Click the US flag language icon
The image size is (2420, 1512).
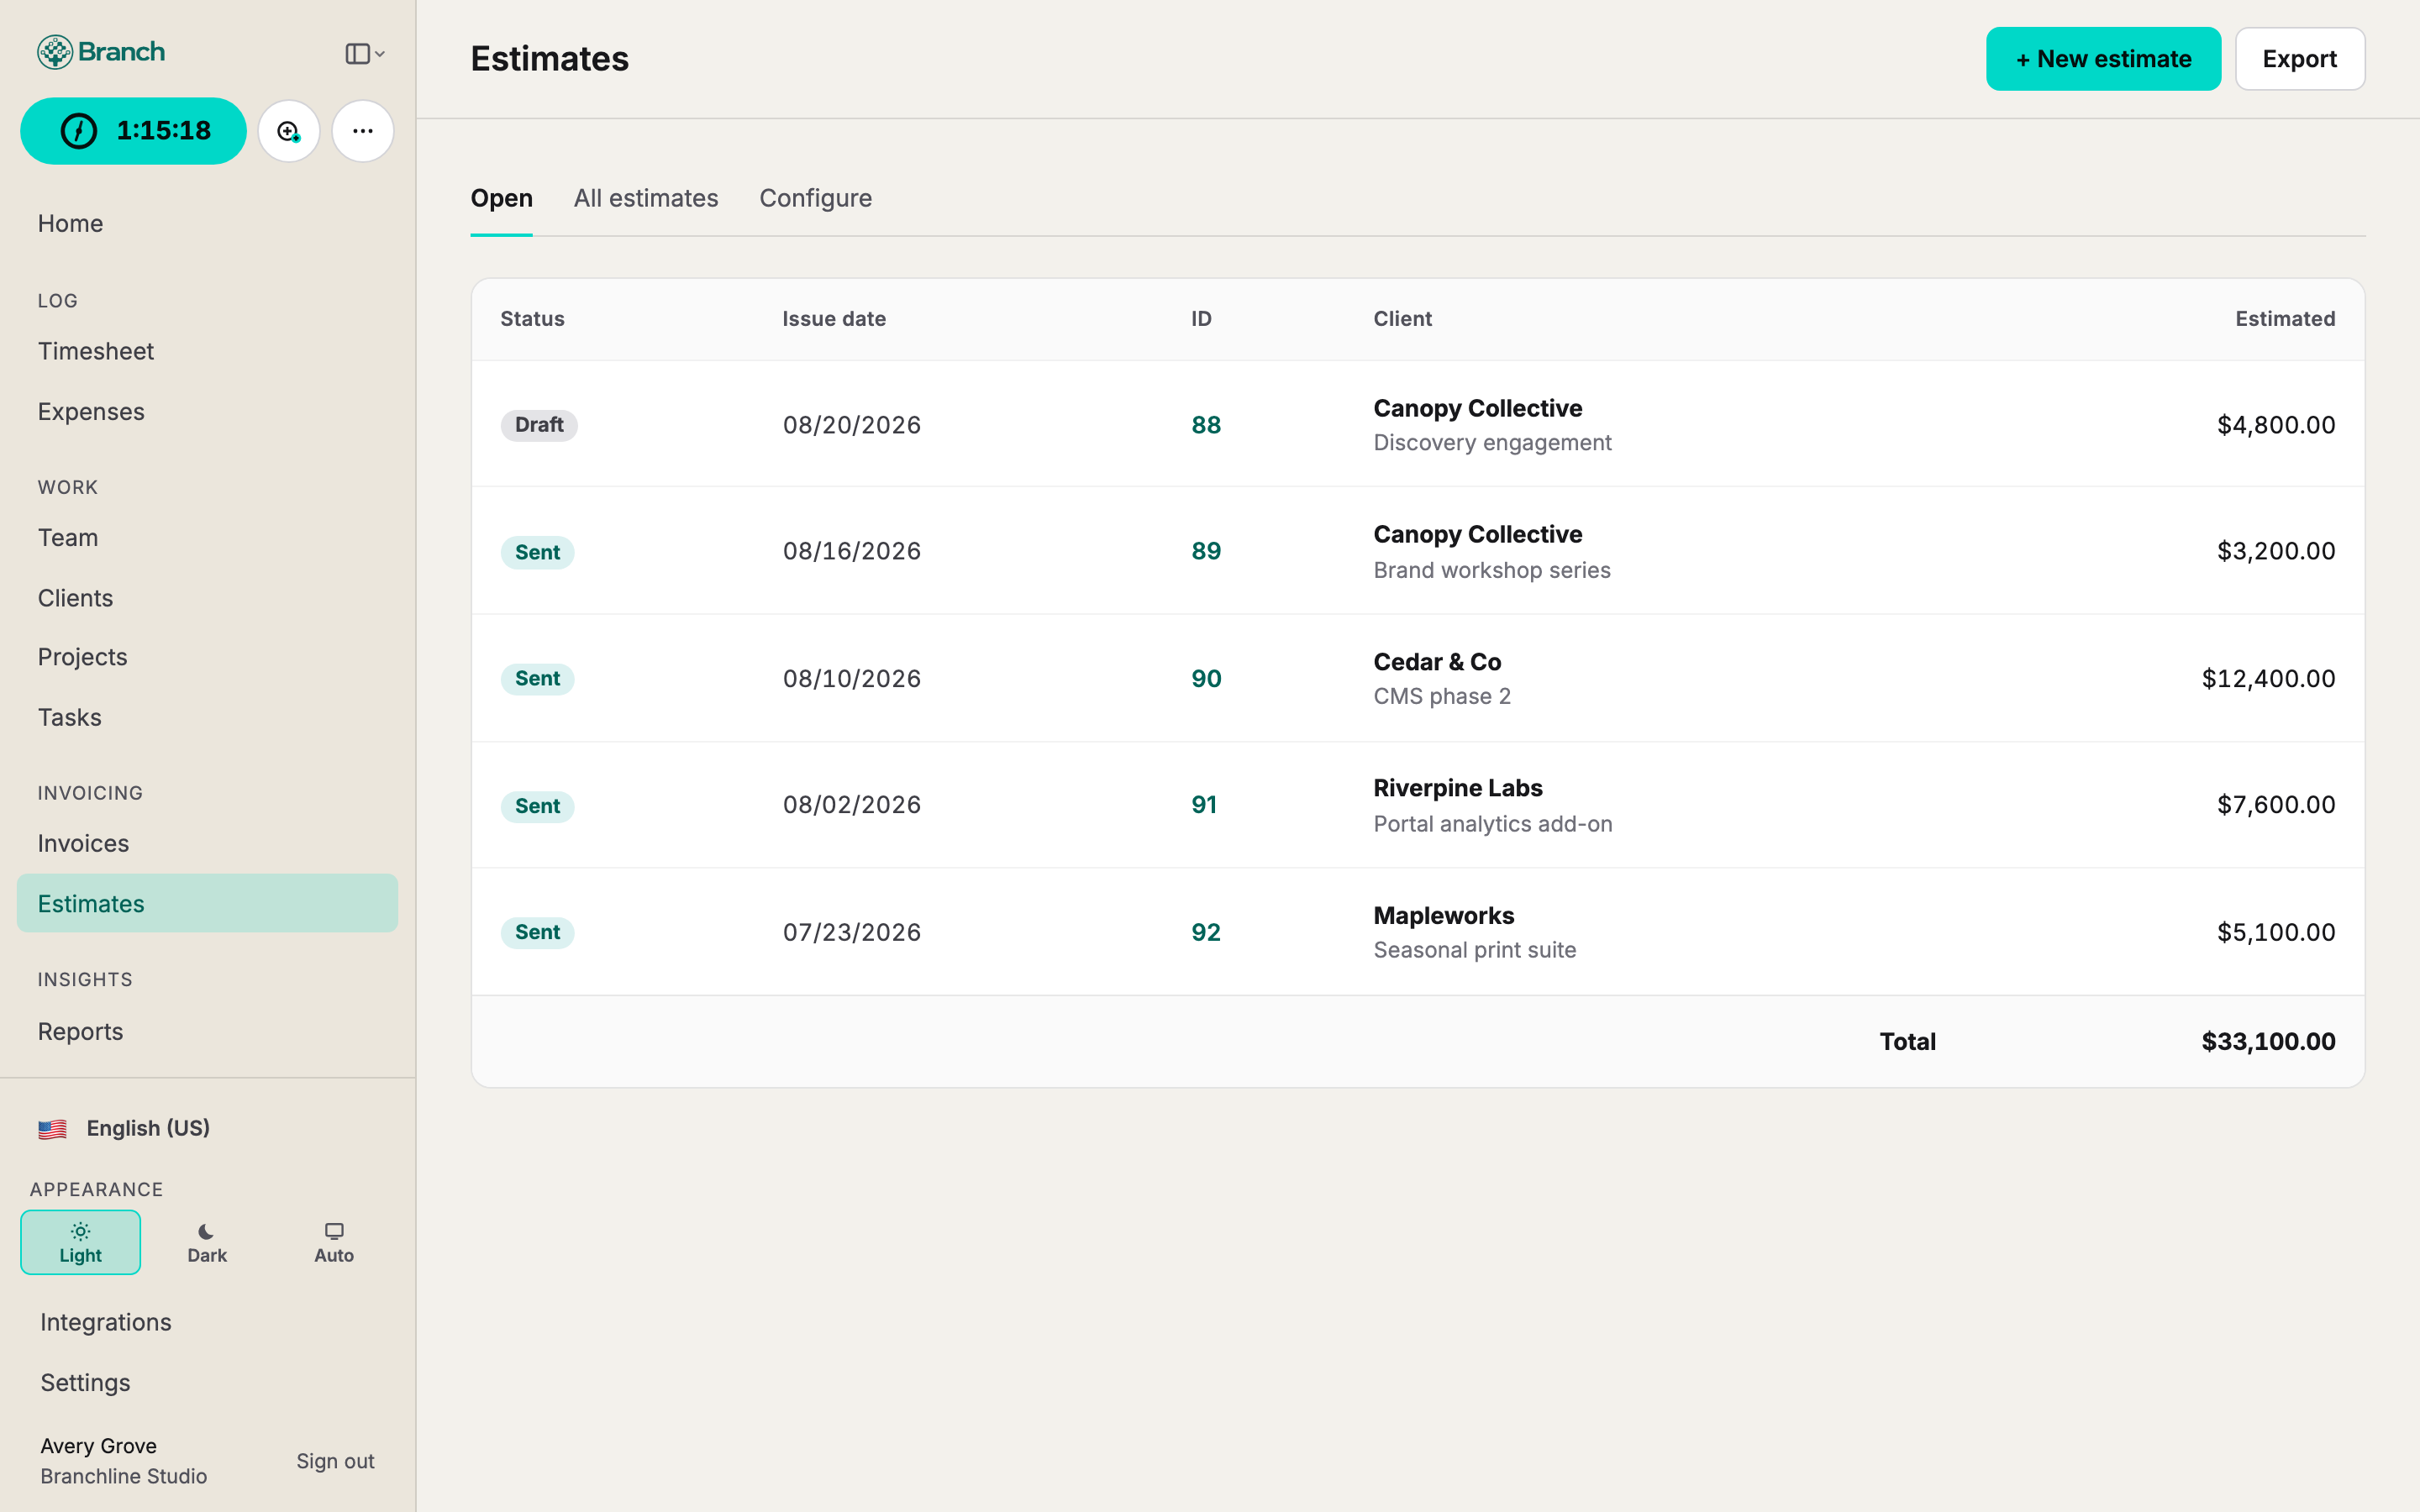[x=52, y=1129]
